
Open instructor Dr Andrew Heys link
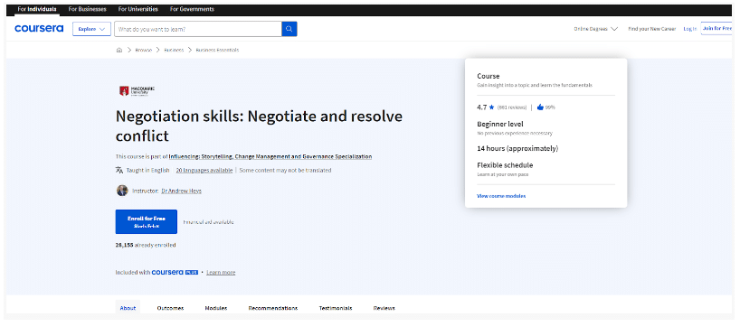181,191
